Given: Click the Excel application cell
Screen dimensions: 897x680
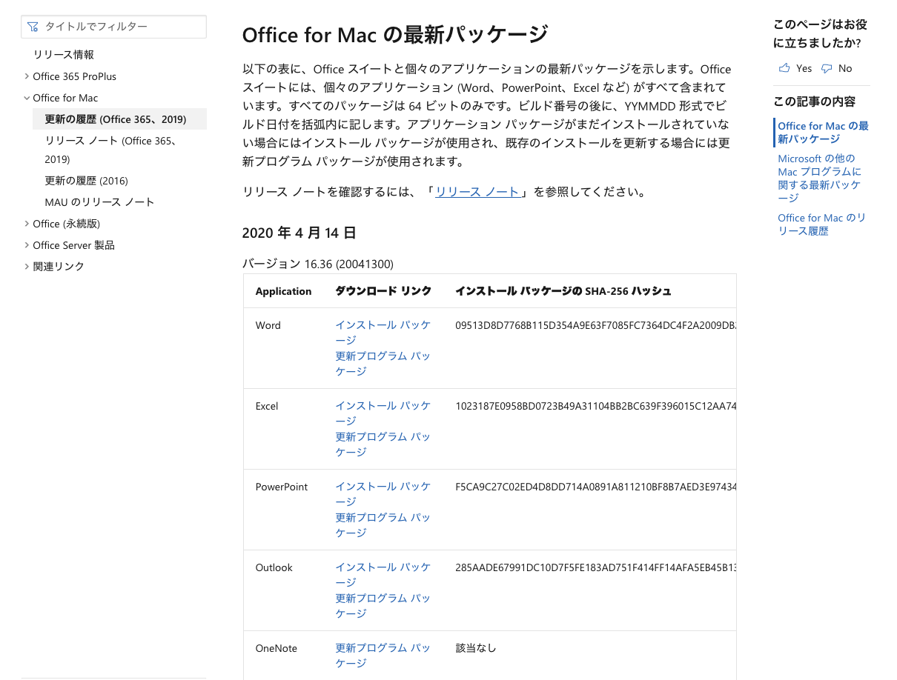Looking at the screenshot, I should click(267, 406).
